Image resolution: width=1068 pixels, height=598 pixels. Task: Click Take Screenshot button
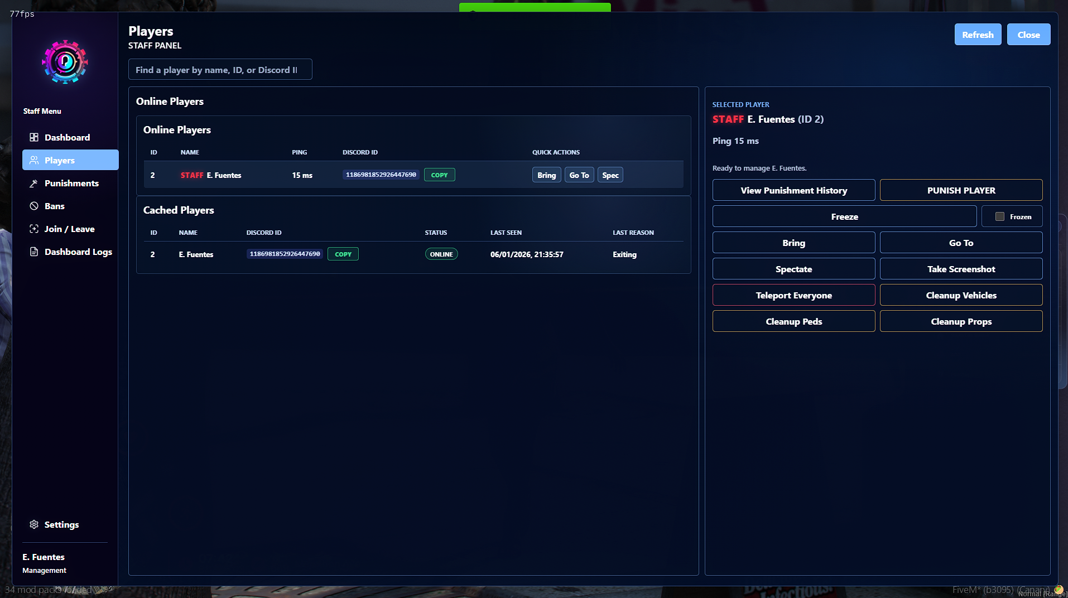click(x=961, y=269)
